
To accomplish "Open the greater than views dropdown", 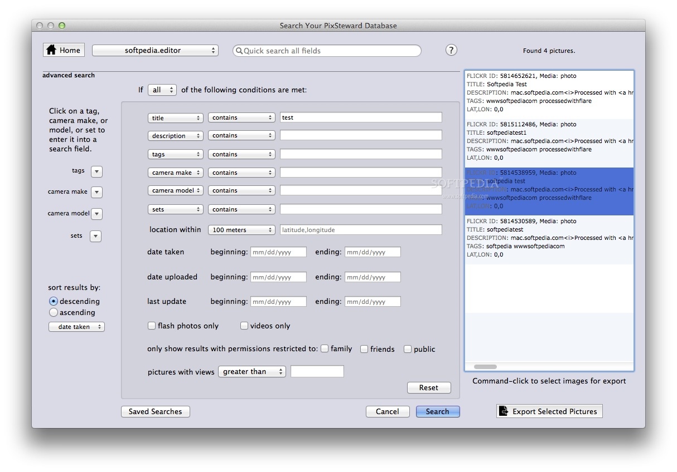I will click(x=252, y=371).
